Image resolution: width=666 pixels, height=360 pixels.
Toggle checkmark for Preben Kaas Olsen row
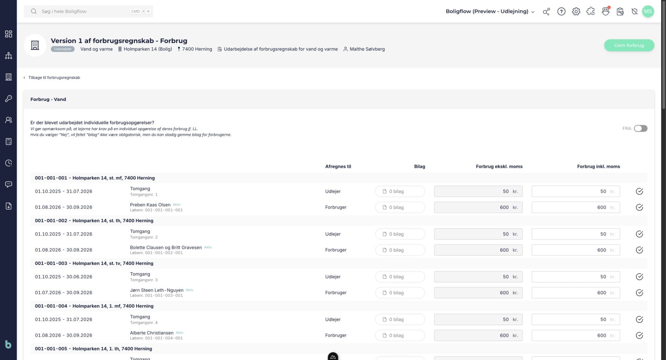tap(639, 207)
